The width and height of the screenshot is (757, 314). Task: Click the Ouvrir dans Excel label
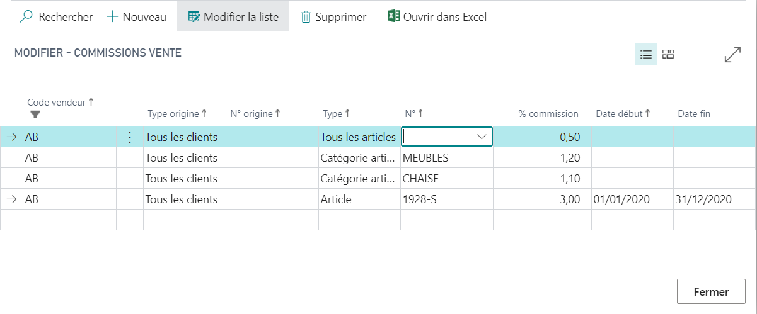[x=445, y=17]
